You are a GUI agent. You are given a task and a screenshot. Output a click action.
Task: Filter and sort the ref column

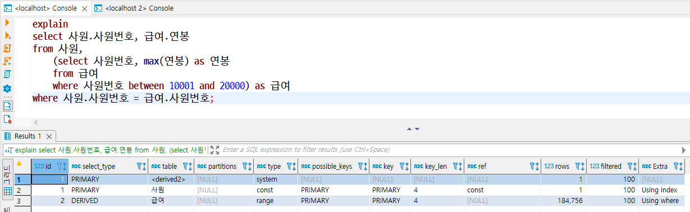(534, 167)
